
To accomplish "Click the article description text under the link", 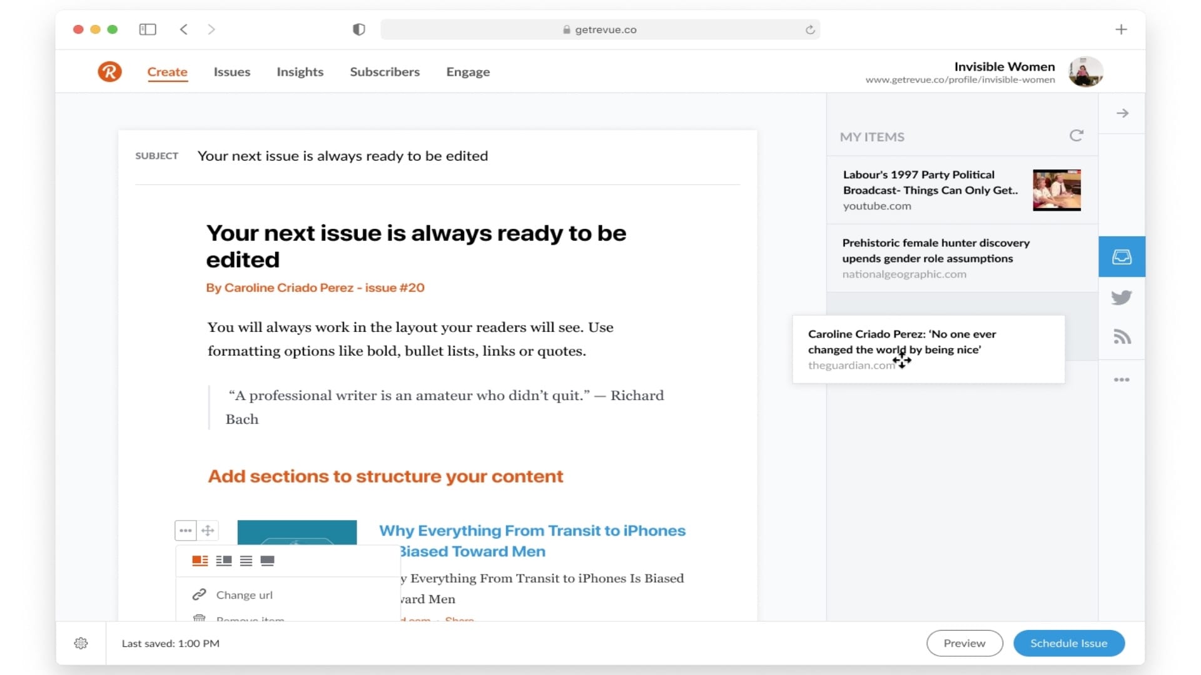I will 542,589.
